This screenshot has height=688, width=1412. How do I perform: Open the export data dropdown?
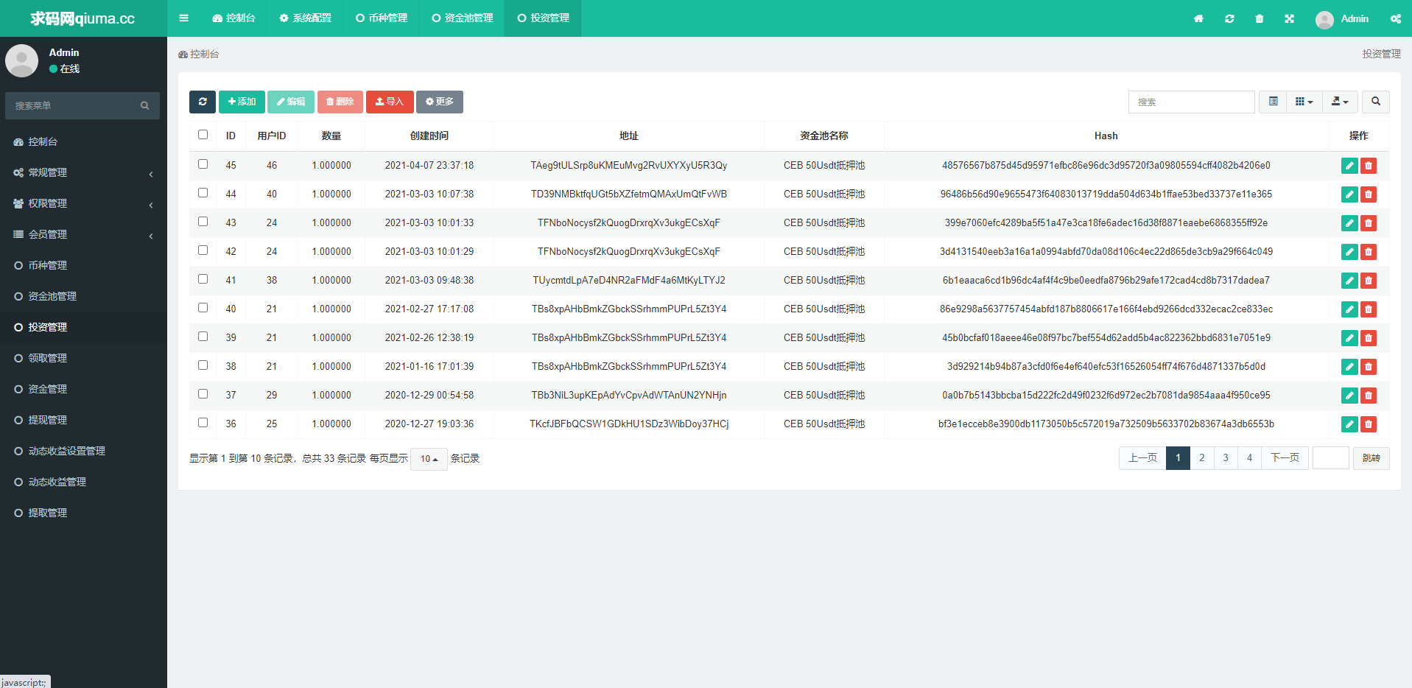(1340, 102)
